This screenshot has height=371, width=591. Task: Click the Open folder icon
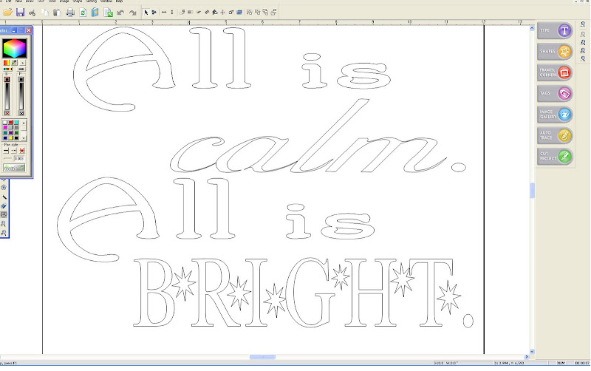pyautogui.click(x=7, y=13)
